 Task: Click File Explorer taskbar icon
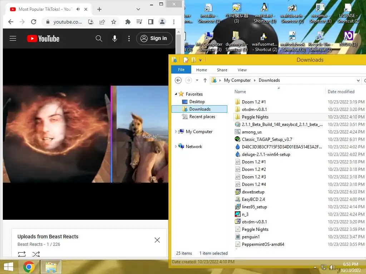point(51,267)
